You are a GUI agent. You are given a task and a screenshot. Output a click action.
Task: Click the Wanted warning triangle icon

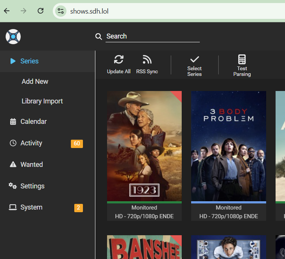[13, 164]
